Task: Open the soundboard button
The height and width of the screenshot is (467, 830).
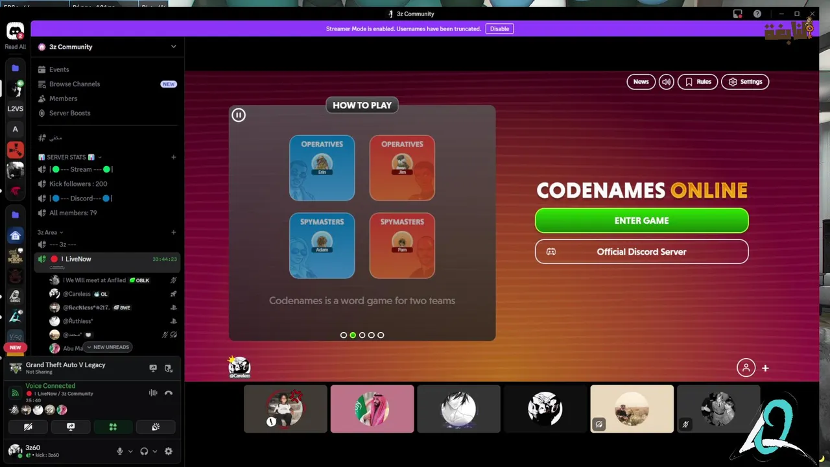Action: 156,427
